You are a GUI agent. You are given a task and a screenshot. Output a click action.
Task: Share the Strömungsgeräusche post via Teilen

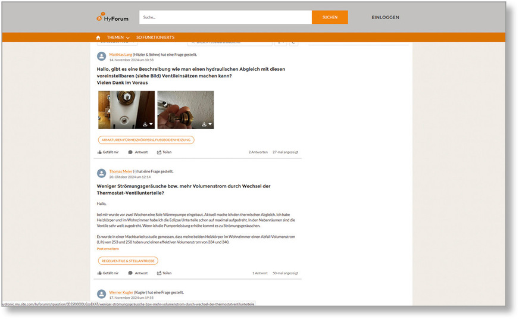(164, 273)
